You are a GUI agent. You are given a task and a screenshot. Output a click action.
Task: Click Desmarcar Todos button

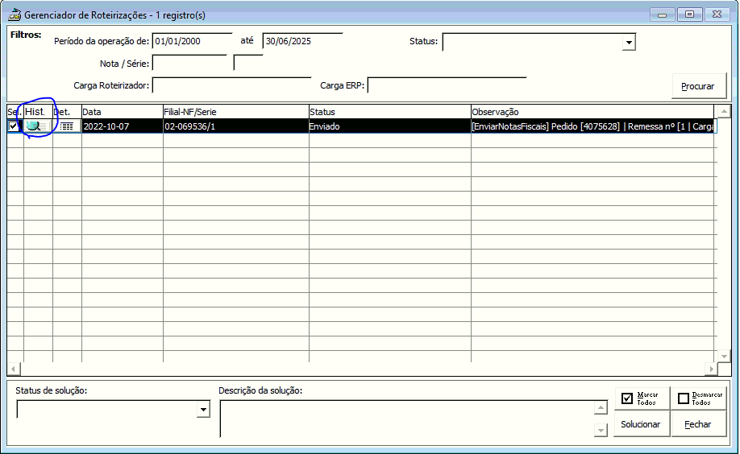pyautogui.click(x=699, y=398)
